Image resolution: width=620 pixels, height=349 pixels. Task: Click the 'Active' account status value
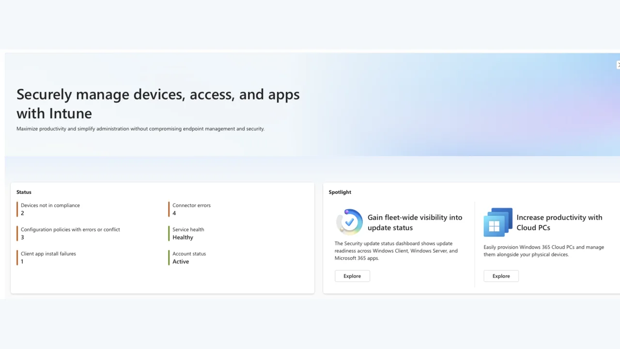(181, 262)
